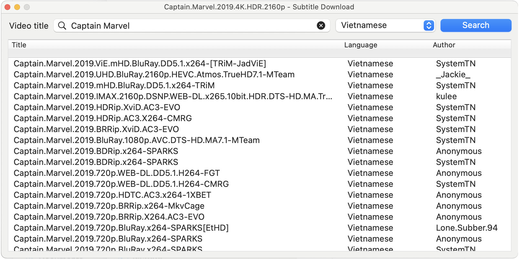Image resolution: width=519 pixels, height=259 pixels.
Task: Open the Vietnamese language dropdown
Action: 385,25
